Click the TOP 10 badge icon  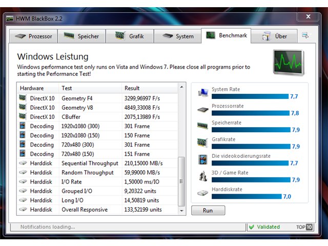coord(304,227)
